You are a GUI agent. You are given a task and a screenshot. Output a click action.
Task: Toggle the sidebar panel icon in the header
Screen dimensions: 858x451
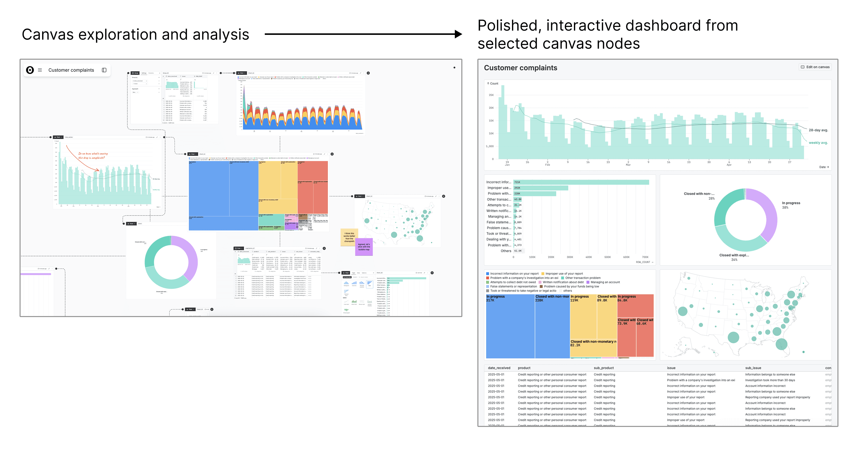click(x=104, y=70)
